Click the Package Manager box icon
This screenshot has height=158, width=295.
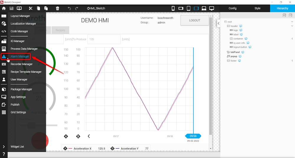point(4,89)
